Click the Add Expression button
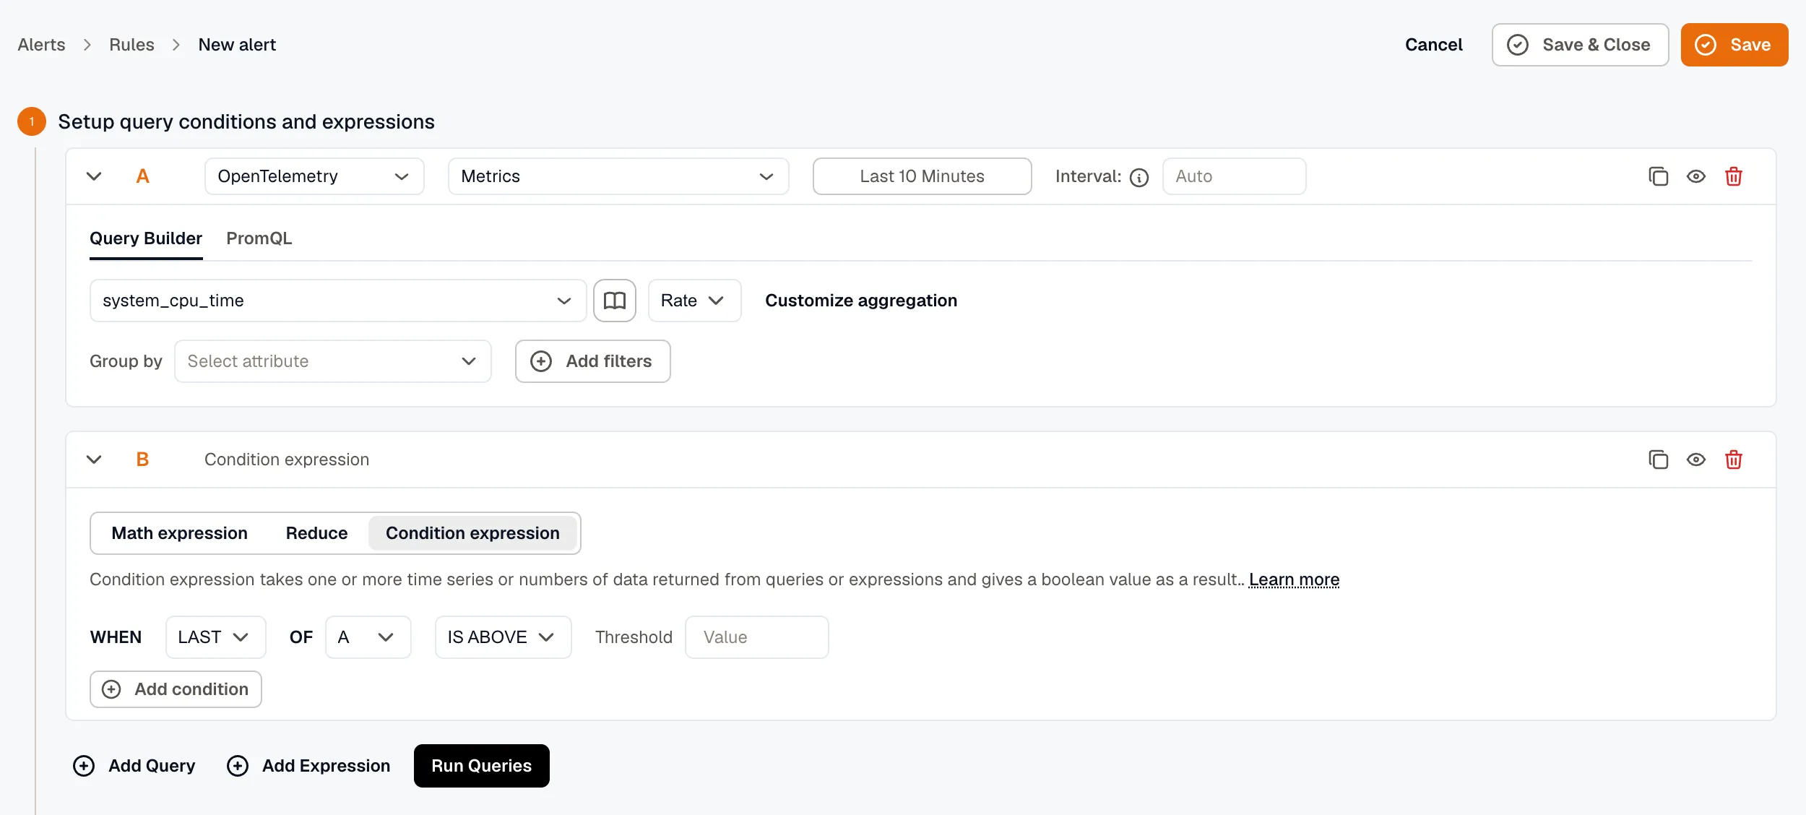 308,766
